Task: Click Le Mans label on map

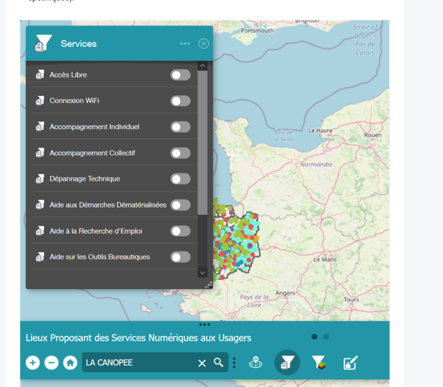Action: (325, 259)
